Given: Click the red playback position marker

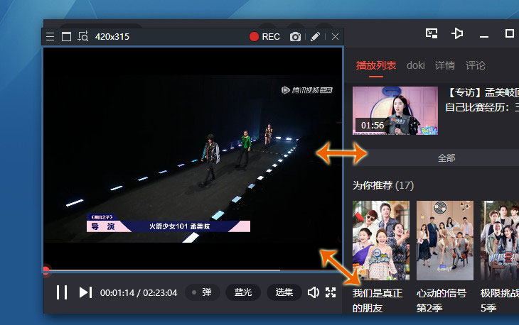Looking at the screenshot, I should coord(46,270).
